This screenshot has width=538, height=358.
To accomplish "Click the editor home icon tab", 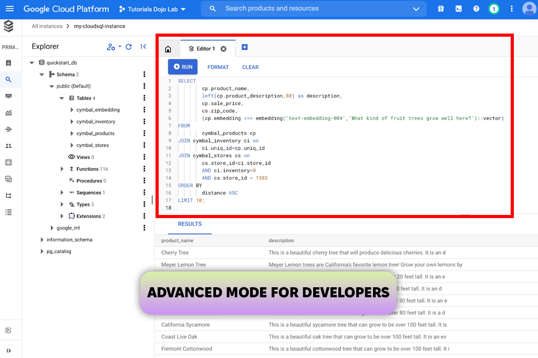I will coord(168,49).
